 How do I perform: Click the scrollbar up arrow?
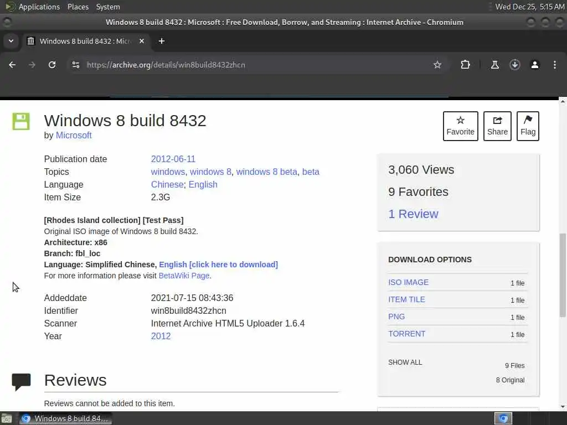[563, 102]
